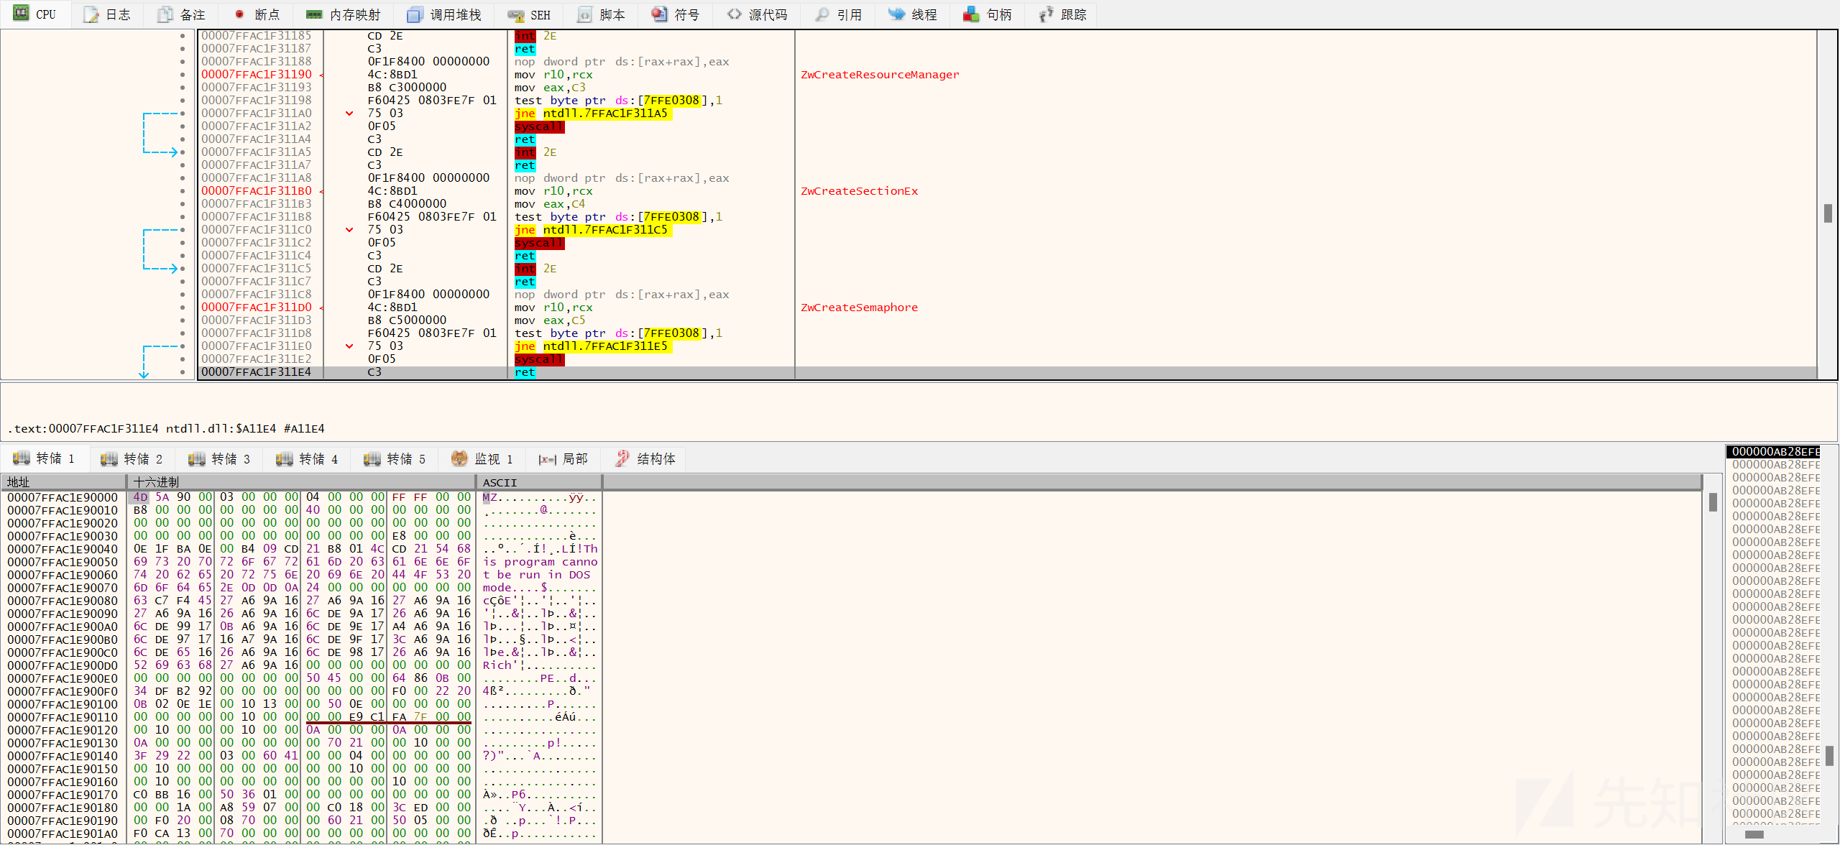1840x845 pixels.
Task: Click jump arrow marker at 00007FFAC1F311E0
Action: click(349, 346)
